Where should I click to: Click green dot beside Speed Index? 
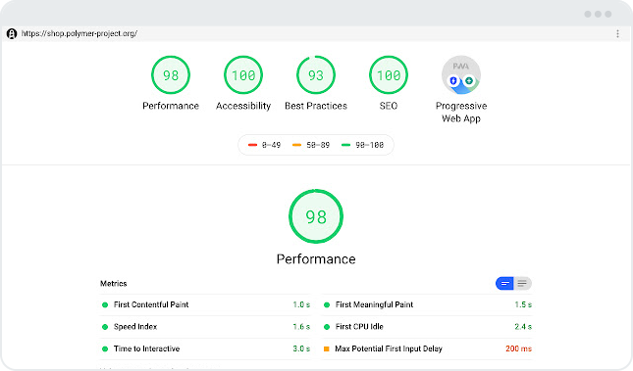point(105,327)
